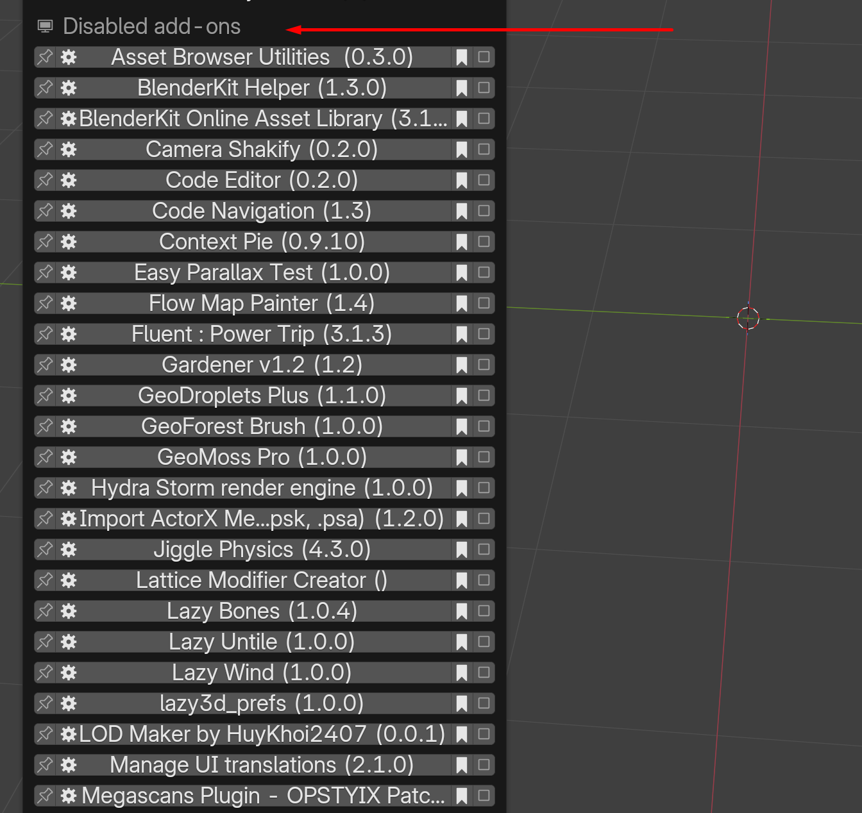The width and height of the screenshot is (862, 813).
Task: Open Easy Parallax Test gear settings
Action: click(69, 272)
